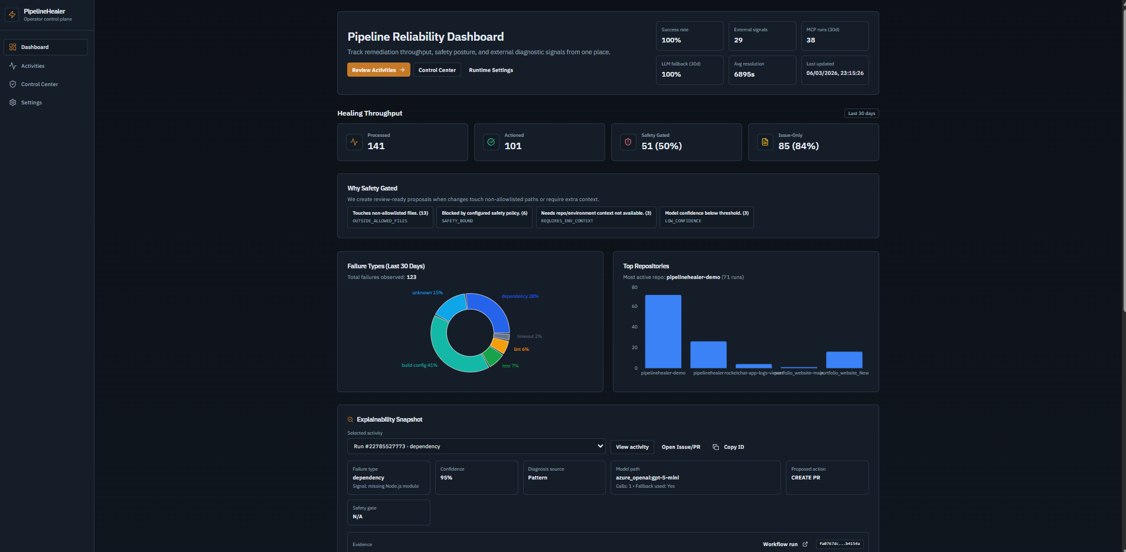Image resolution: width=1126 pixels, height=552 pixels.
Task: Click the Control Center header button
Action: pyautogui.click(x=437, y=70)
